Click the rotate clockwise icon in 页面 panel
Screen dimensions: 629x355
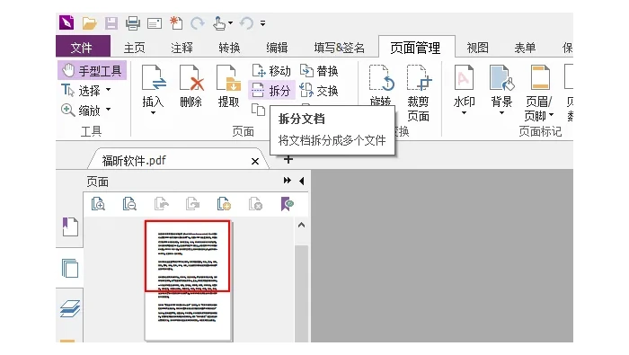pos(192,204)
